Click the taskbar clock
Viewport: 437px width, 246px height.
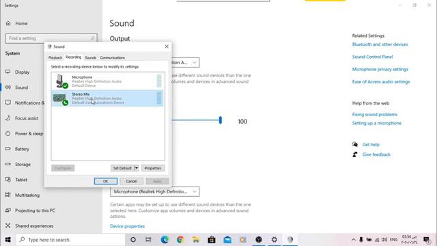410,240
